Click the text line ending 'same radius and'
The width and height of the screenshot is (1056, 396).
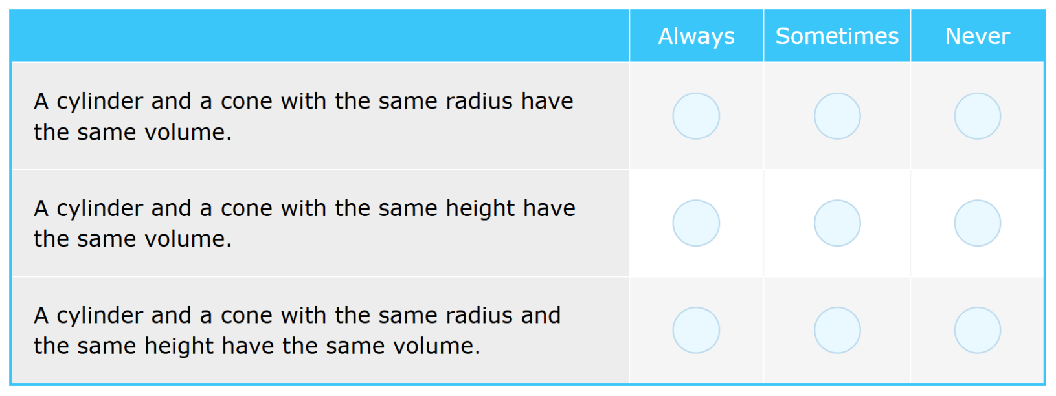click(x=297, y=316)
